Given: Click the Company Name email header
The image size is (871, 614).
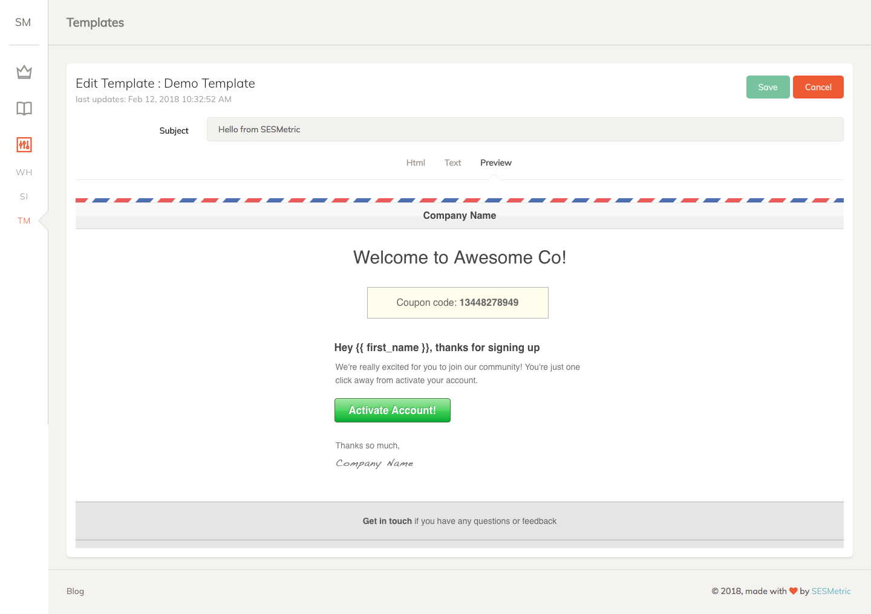Looking at the screenshot, I should point(460,215).
